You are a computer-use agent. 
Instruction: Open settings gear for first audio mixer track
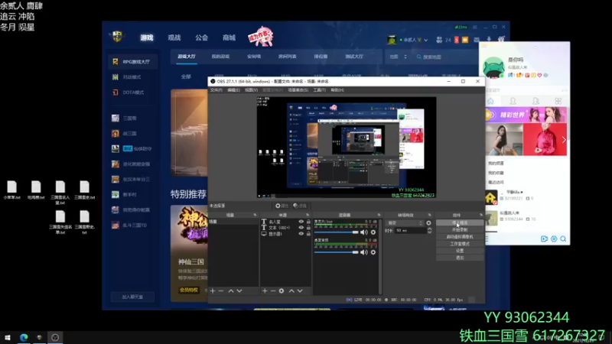tap(373, 232)
